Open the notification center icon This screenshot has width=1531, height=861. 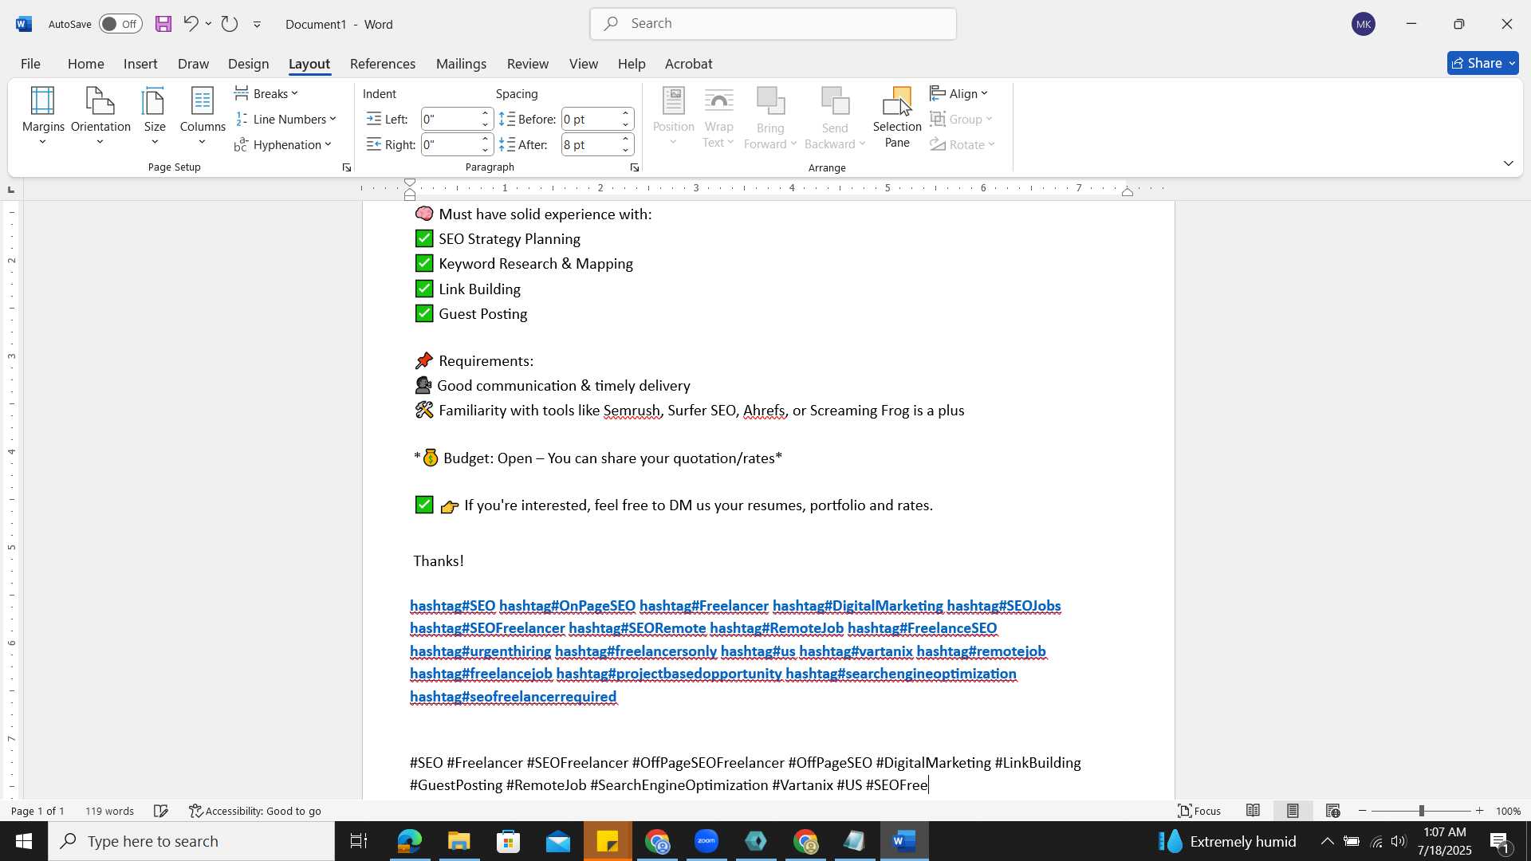[x=1500, y=841]
